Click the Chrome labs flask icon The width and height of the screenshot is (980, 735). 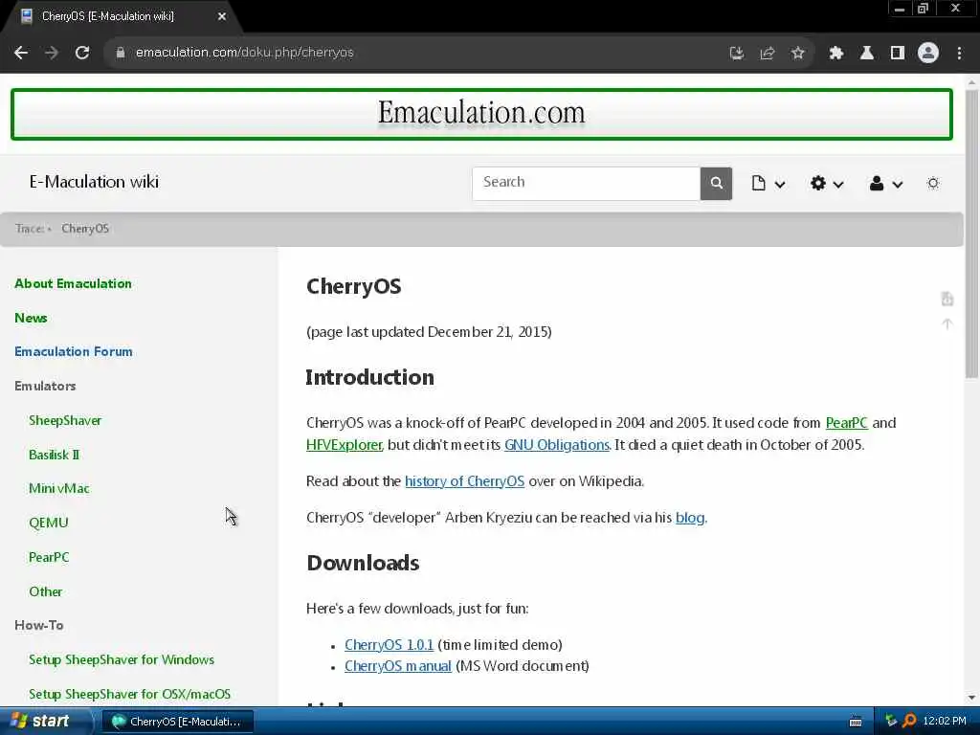click(867, 54)
